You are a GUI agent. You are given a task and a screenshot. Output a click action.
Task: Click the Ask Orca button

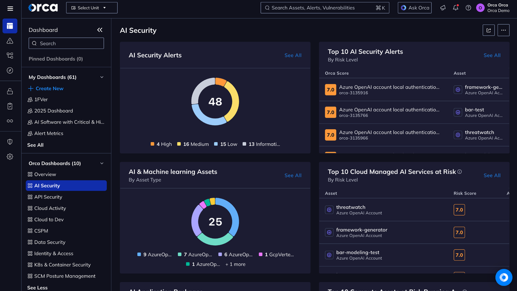[415, 8]
